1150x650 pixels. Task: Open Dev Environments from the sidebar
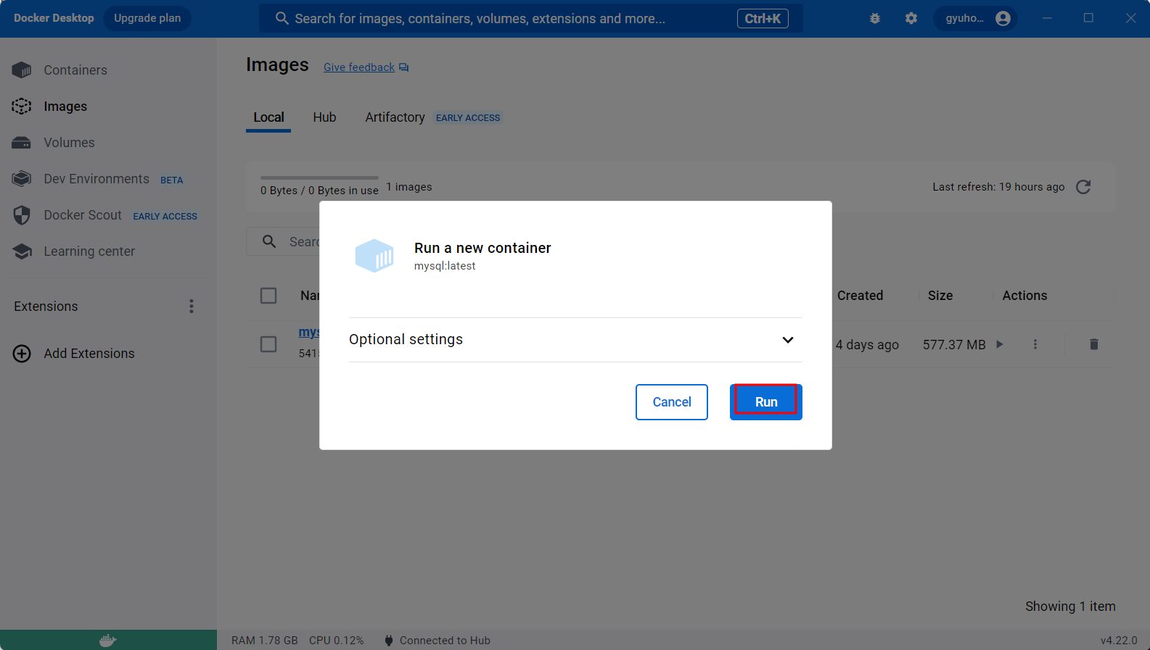coord(96,179)
